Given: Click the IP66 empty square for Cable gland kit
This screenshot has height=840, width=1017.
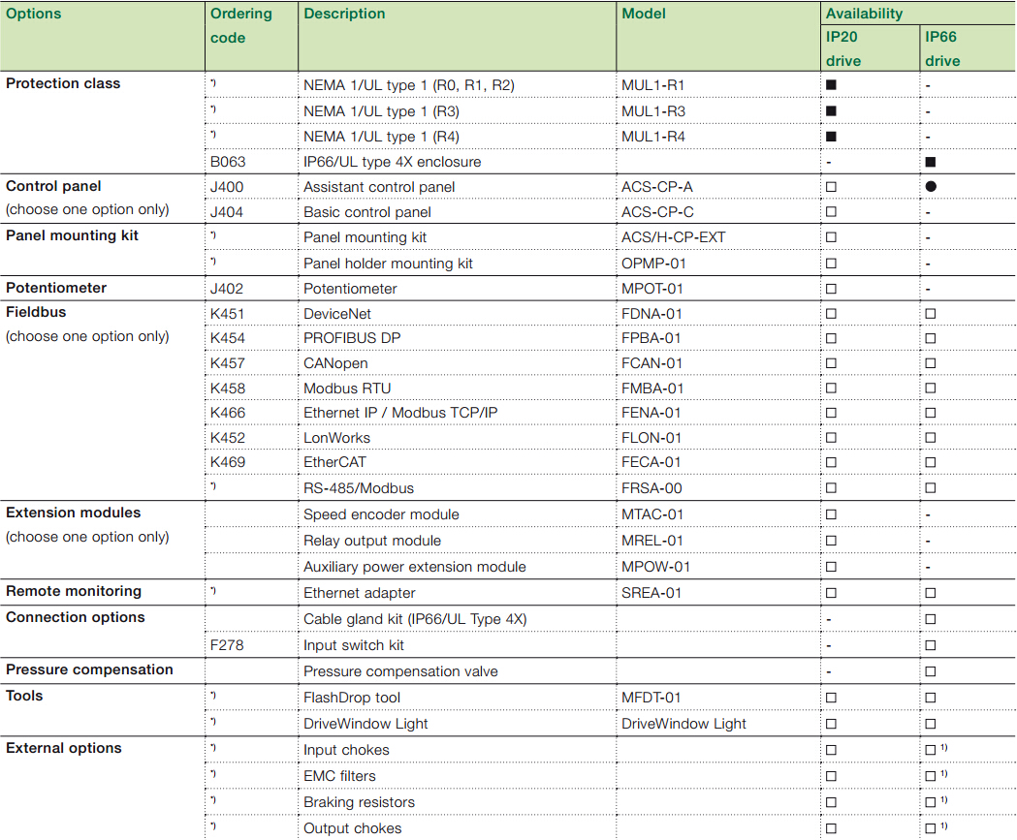Looking at the screenshot, I should [x=930, y=619].
